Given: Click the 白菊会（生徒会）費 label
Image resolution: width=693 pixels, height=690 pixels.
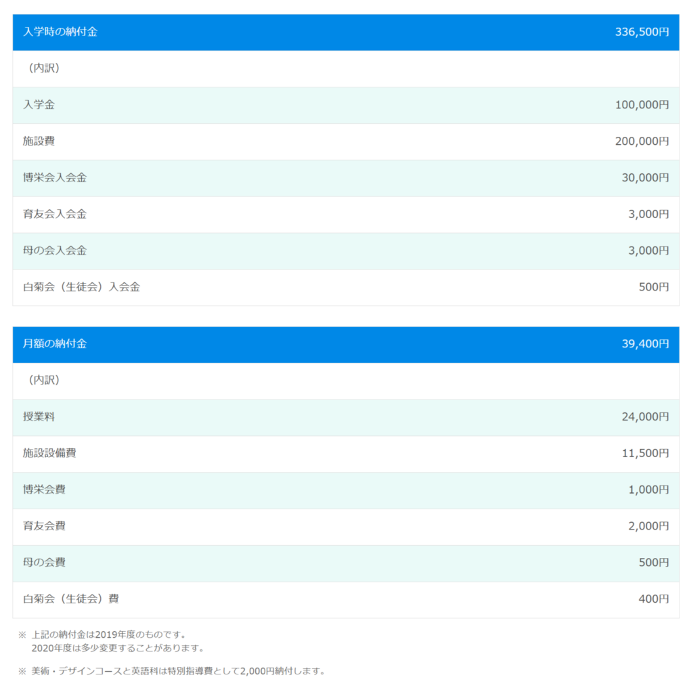Looking at the screenshot, I should pos(71,599).
